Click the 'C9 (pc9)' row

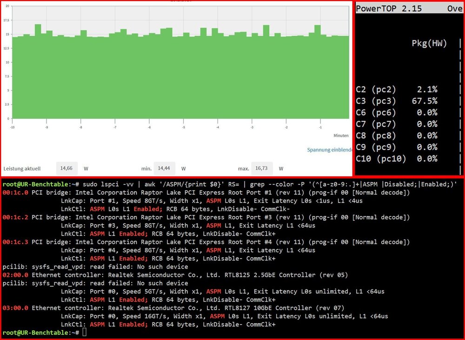click(x=397, y=147)
